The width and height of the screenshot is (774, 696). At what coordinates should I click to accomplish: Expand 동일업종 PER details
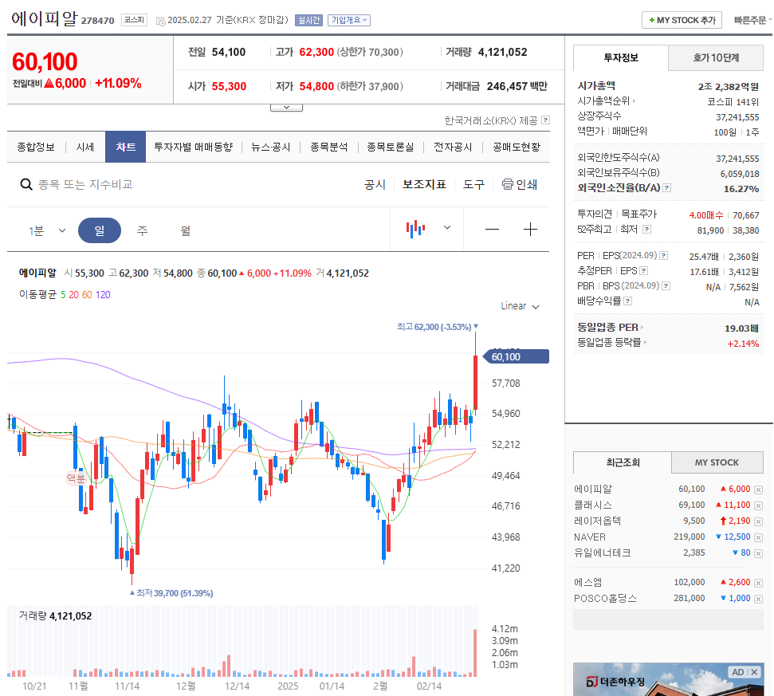[642, 327]
